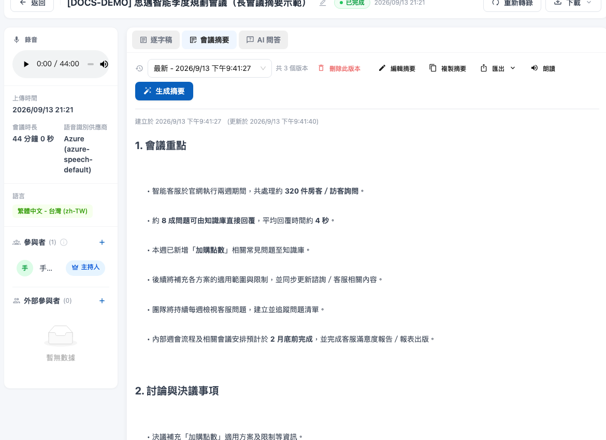This screenshot has width=606, height=440.
Task: Click the Azure speech provider text
Action: pyautogui.click(x=78, y=154)
